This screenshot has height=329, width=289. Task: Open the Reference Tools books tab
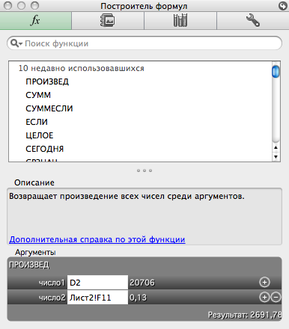[180, 21]
